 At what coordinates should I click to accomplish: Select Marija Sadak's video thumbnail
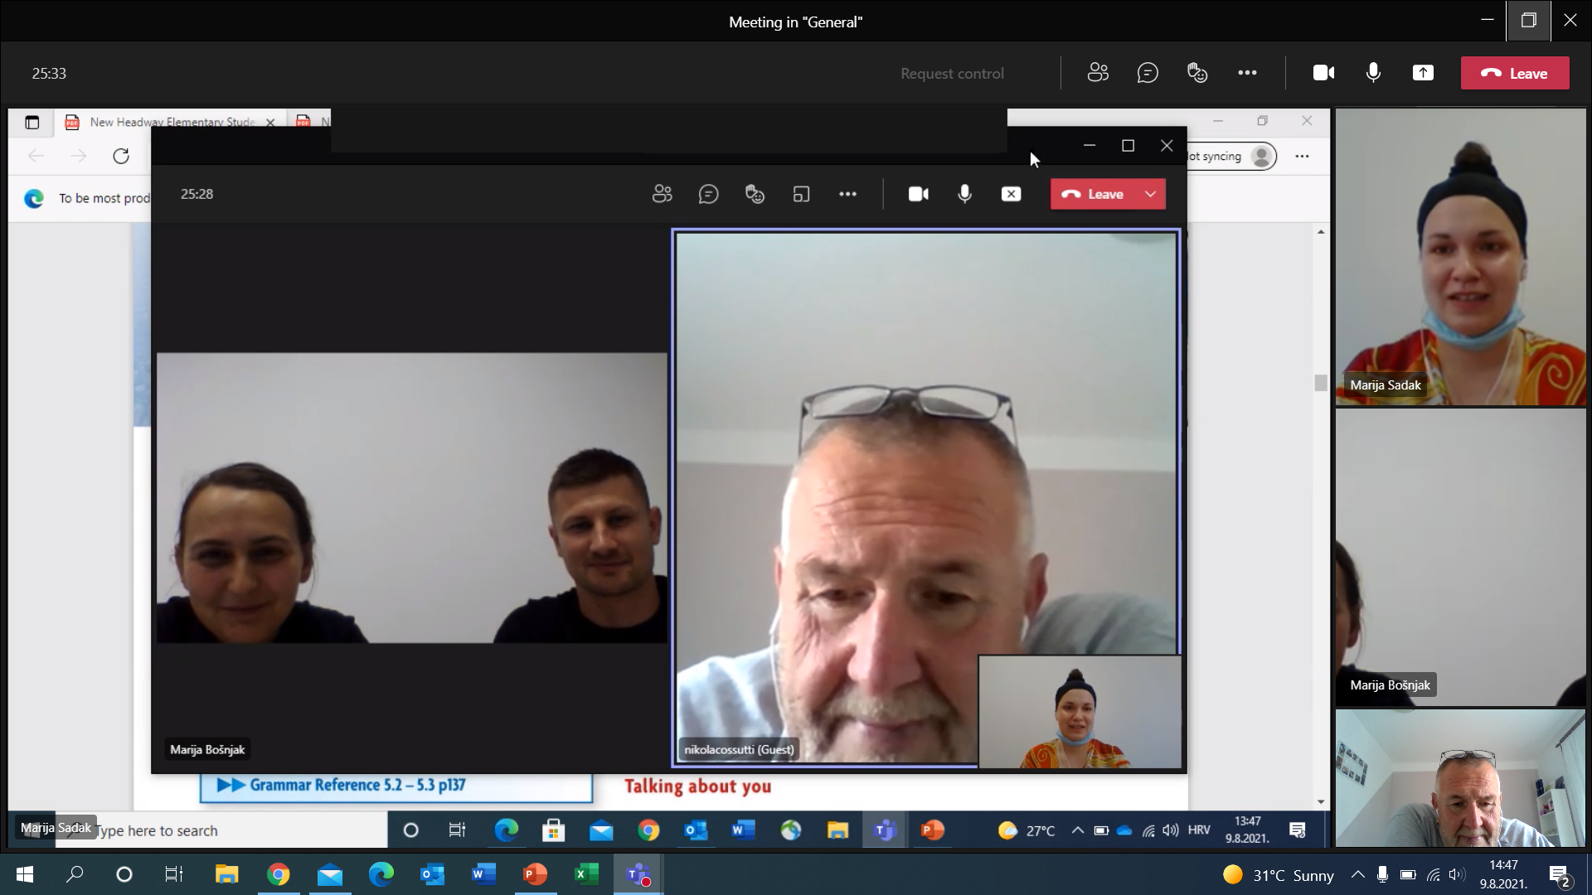(x=1460, y=257)
